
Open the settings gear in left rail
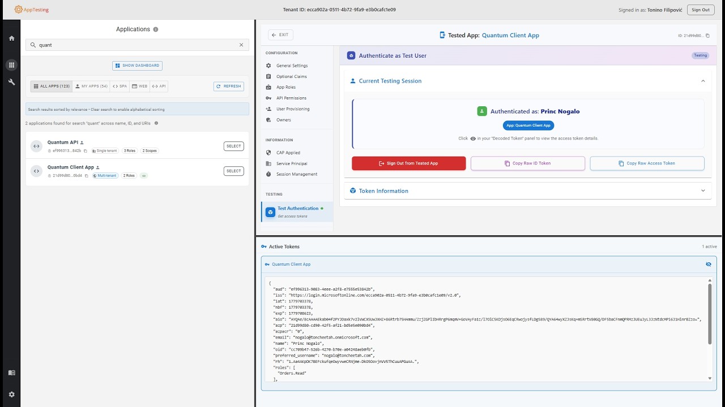pyautogui.click(x=11, y=395)
